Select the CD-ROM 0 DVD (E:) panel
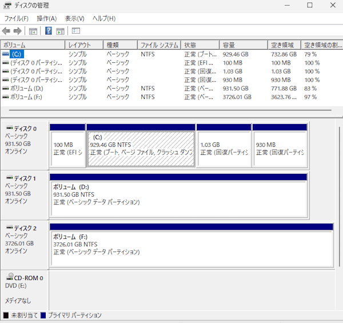The image size is (343, 323). (x=25, y=290)
